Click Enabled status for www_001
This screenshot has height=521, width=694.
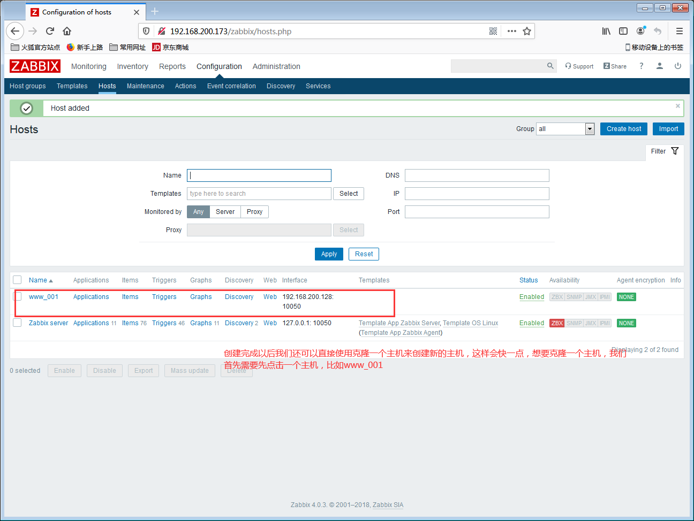tap(532, 297)
